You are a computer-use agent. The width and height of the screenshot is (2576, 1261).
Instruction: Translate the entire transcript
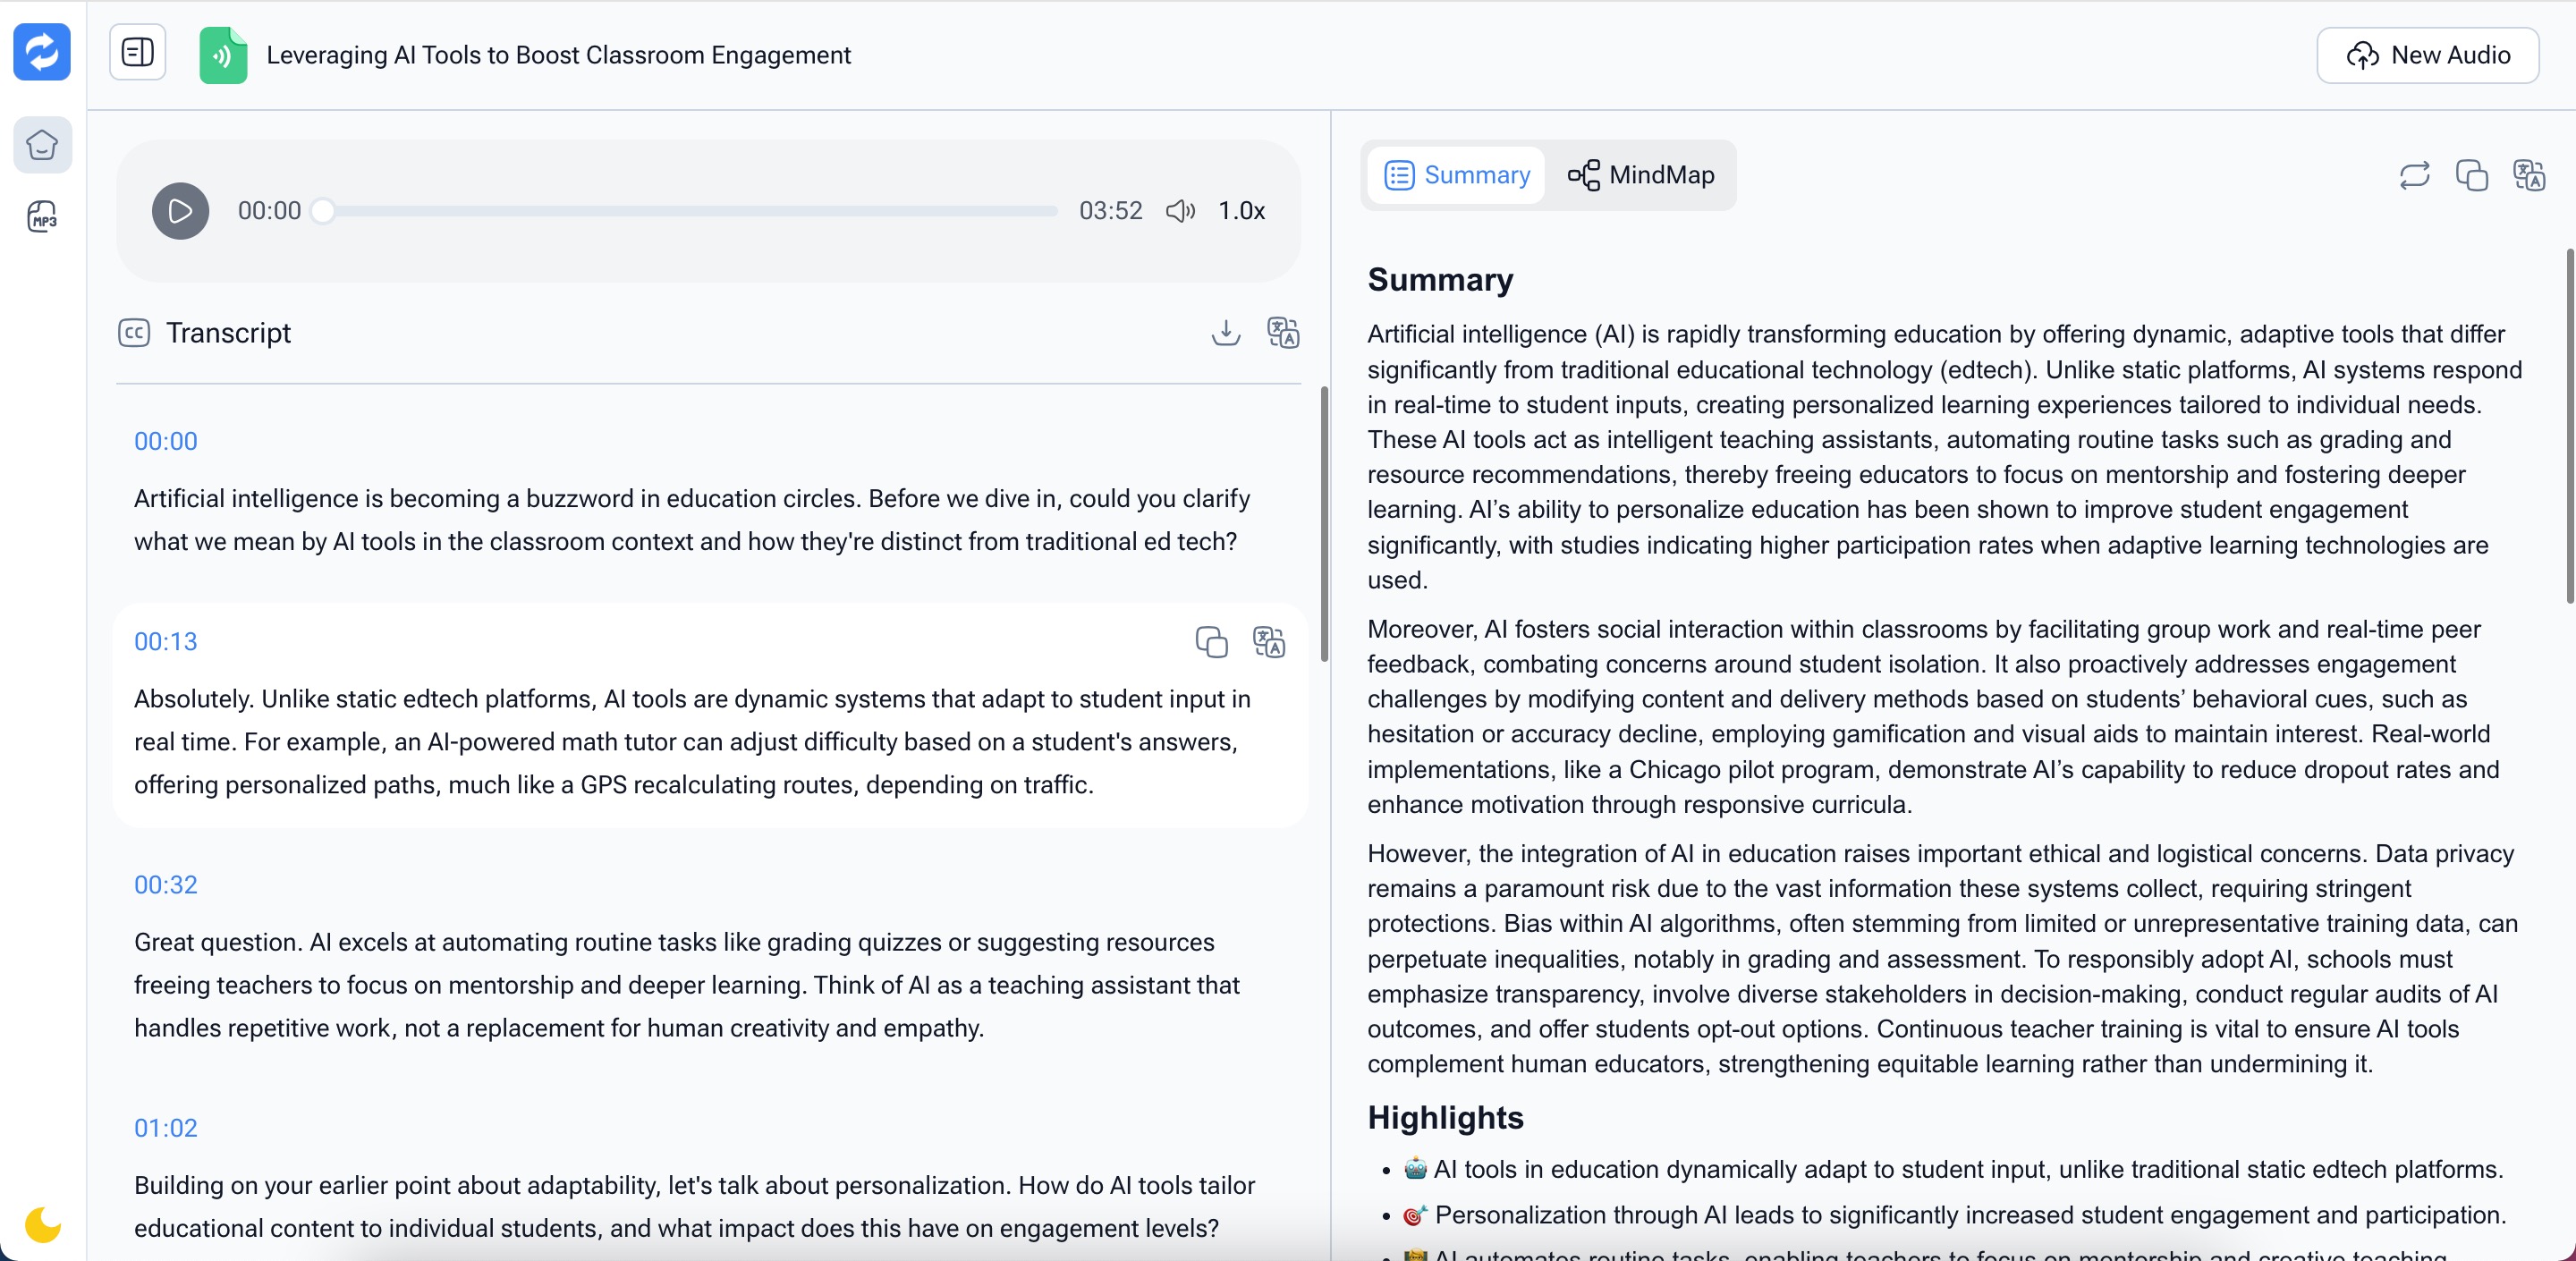1283,332
